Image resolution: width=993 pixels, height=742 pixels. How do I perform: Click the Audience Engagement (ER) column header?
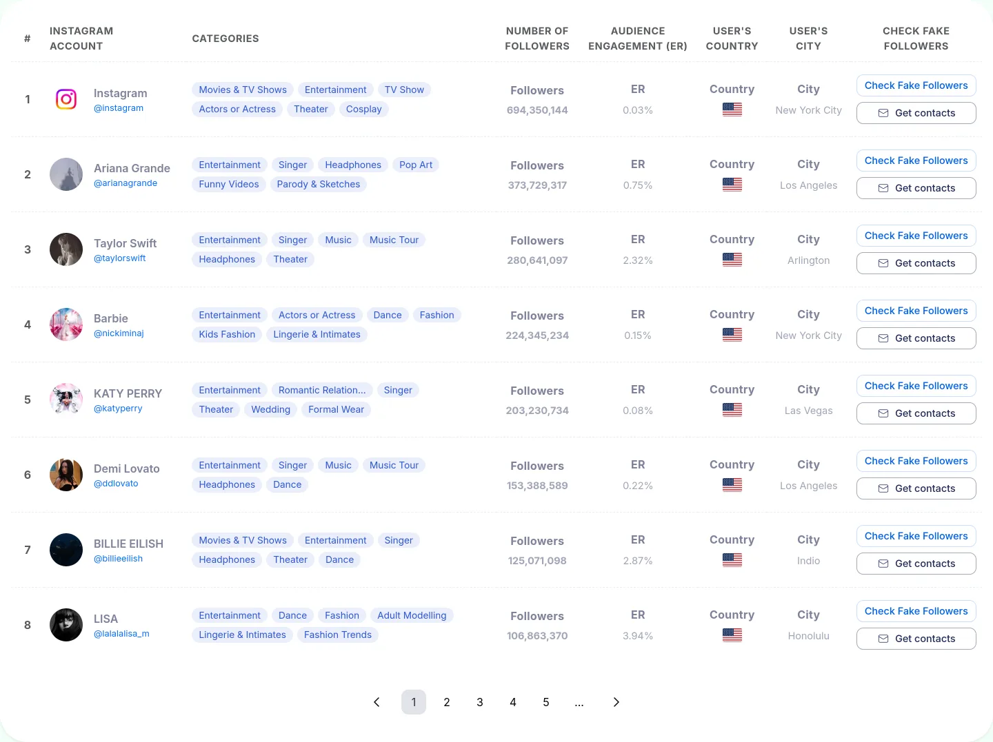pos(638,39)
